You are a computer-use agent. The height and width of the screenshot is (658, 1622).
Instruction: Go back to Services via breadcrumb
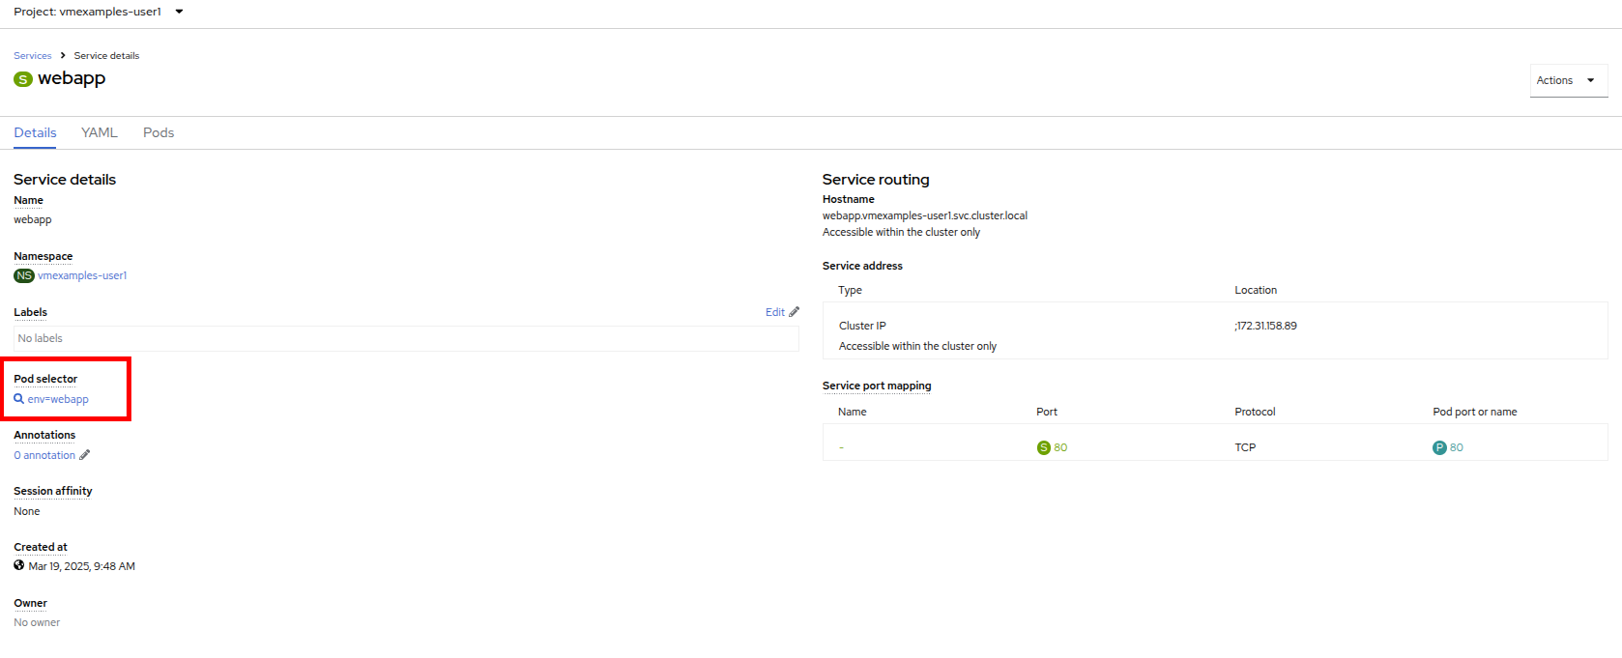coord(32,55)
